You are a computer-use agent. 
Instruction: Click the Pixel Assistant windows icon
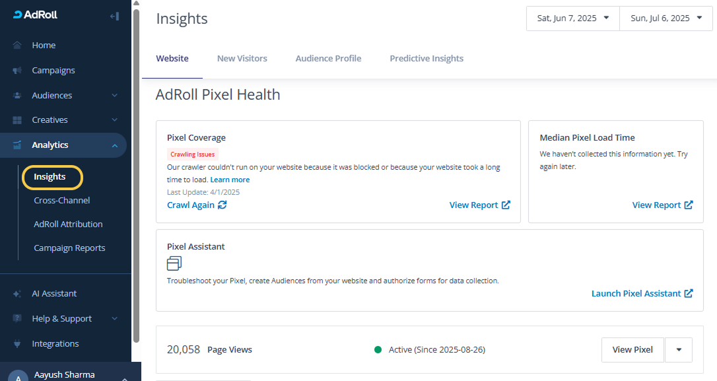point(174,263)
